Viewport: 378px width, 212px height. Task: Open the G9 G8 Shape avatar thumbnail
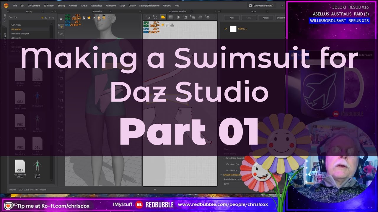37,168
